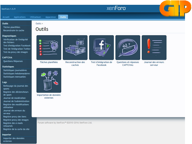
Task: Click the Forum software by XenForo footer text
Action: click(65, 123)
